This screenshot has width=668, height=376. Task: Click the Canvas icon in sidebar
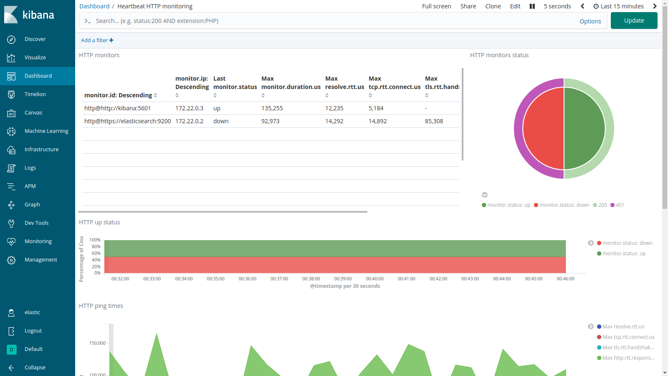(11, 113)
